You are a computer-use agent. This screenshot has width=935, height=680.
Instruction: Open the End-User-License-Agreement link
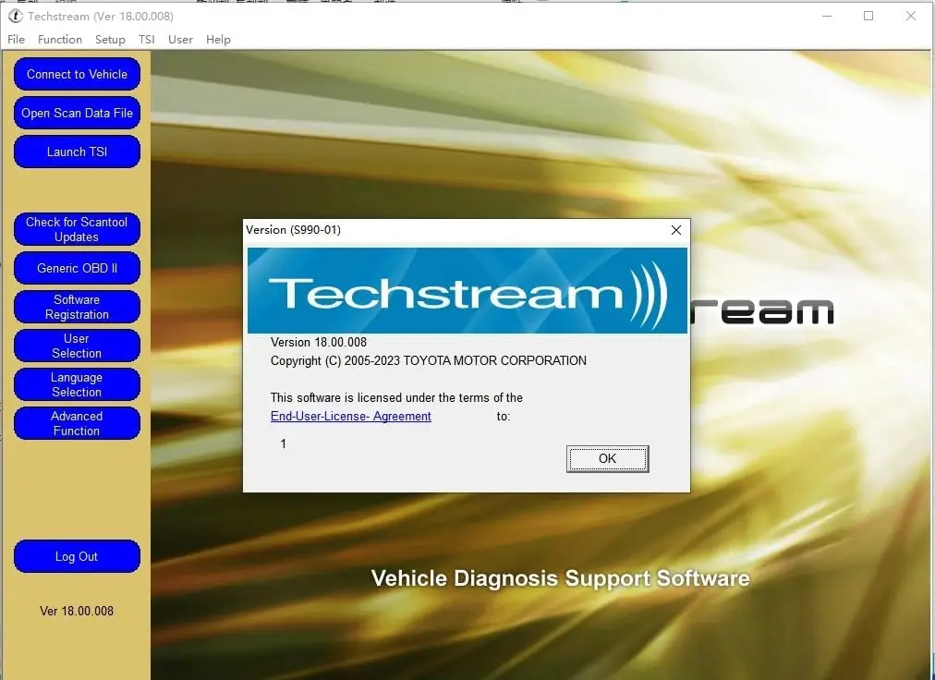point(350,416)
